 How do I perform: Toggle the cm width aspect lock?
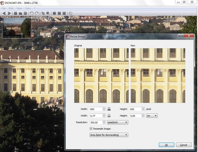coord(109,116)
